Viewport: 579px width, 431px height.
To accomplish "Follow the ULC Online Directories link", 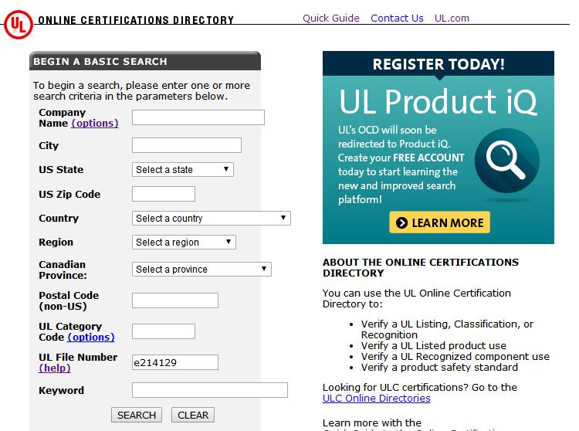I will [376, 399].
